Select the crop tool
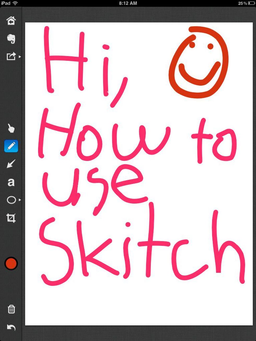The image size is (256, 341). point(11,218)
